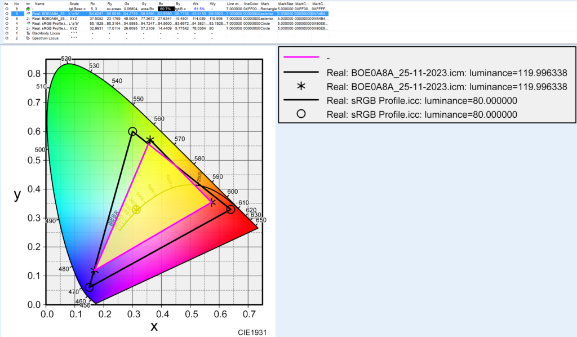Click asterisk mark cell in row 5
This screenshot has height=337, width=577.
pyautogui.click(x=267, y=19)
